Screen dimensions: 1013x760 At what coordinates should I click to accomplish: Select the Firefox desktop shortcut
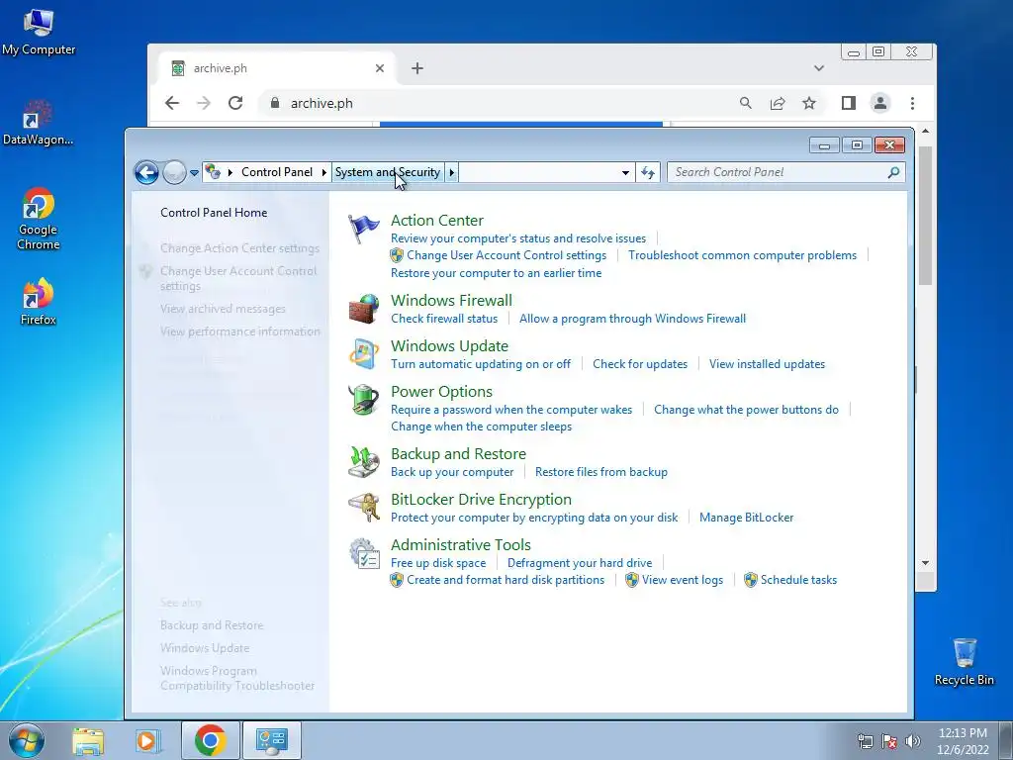[39, 302]
